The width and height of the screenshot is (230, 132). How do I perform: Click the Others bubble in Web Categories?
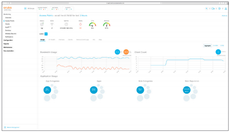coord(140,90)
